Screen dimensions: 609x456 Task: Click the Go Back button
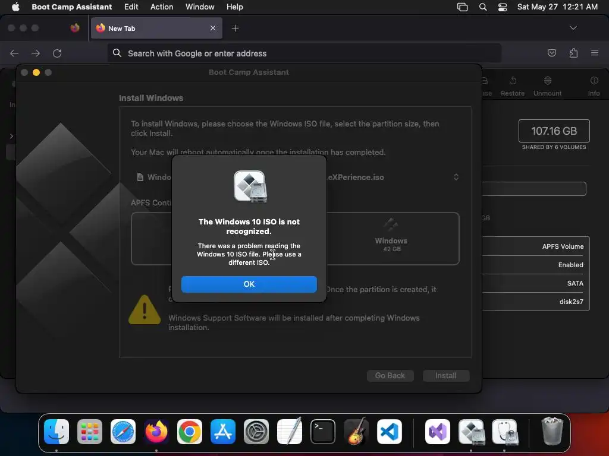coord(390,375)
